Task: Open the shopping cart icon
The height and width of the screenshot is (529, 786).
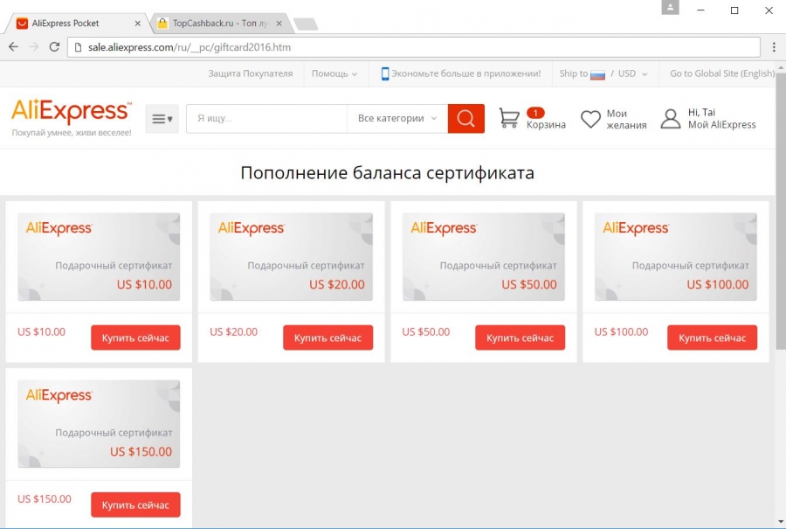Action: coord(509,118)
